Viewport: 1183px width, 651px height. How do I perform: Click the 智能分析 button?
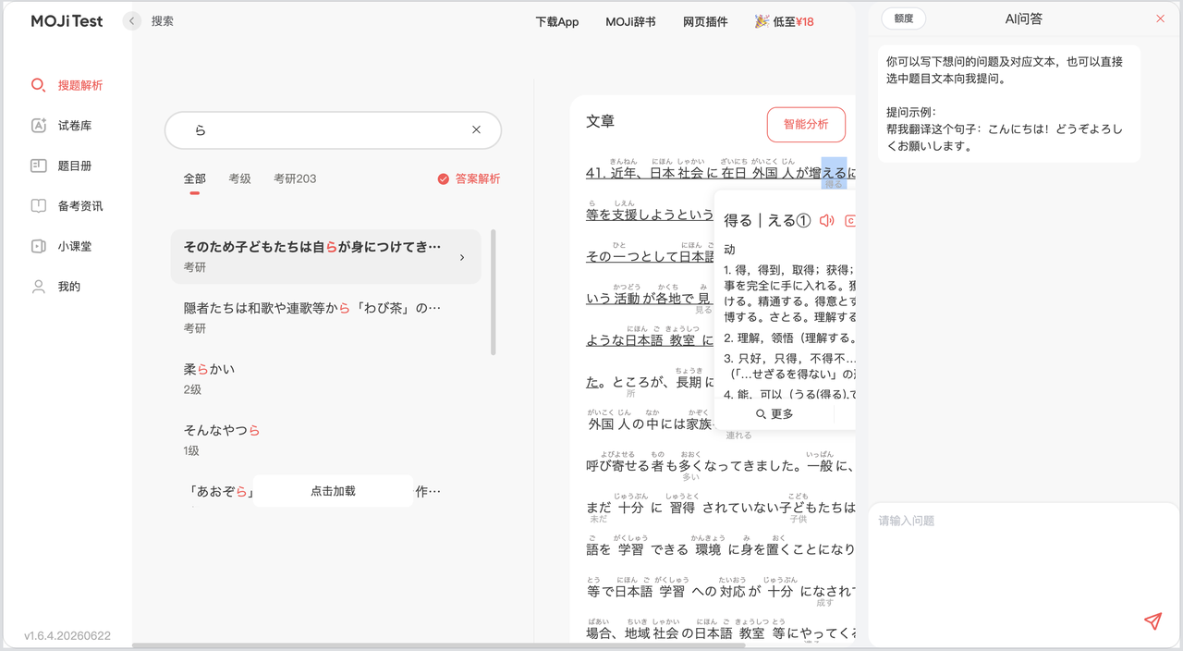[806, 124]
